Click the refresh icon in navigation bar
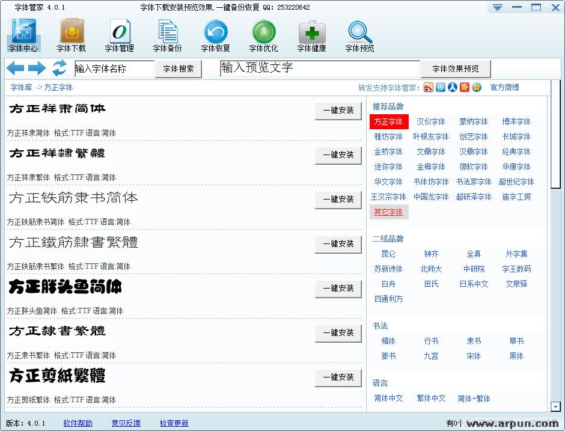The height and width of the screenshot is (431, 565). coord(58,69)
